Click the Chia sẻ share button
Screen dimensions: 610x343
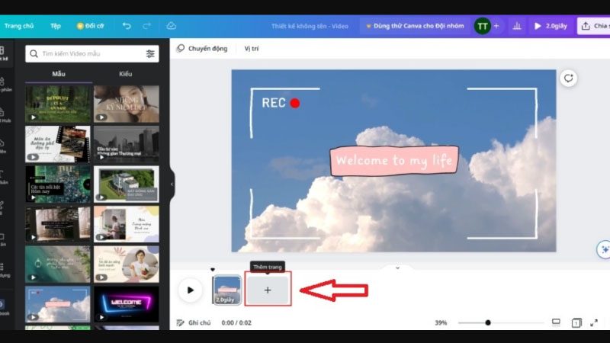(x=594, y=26)
